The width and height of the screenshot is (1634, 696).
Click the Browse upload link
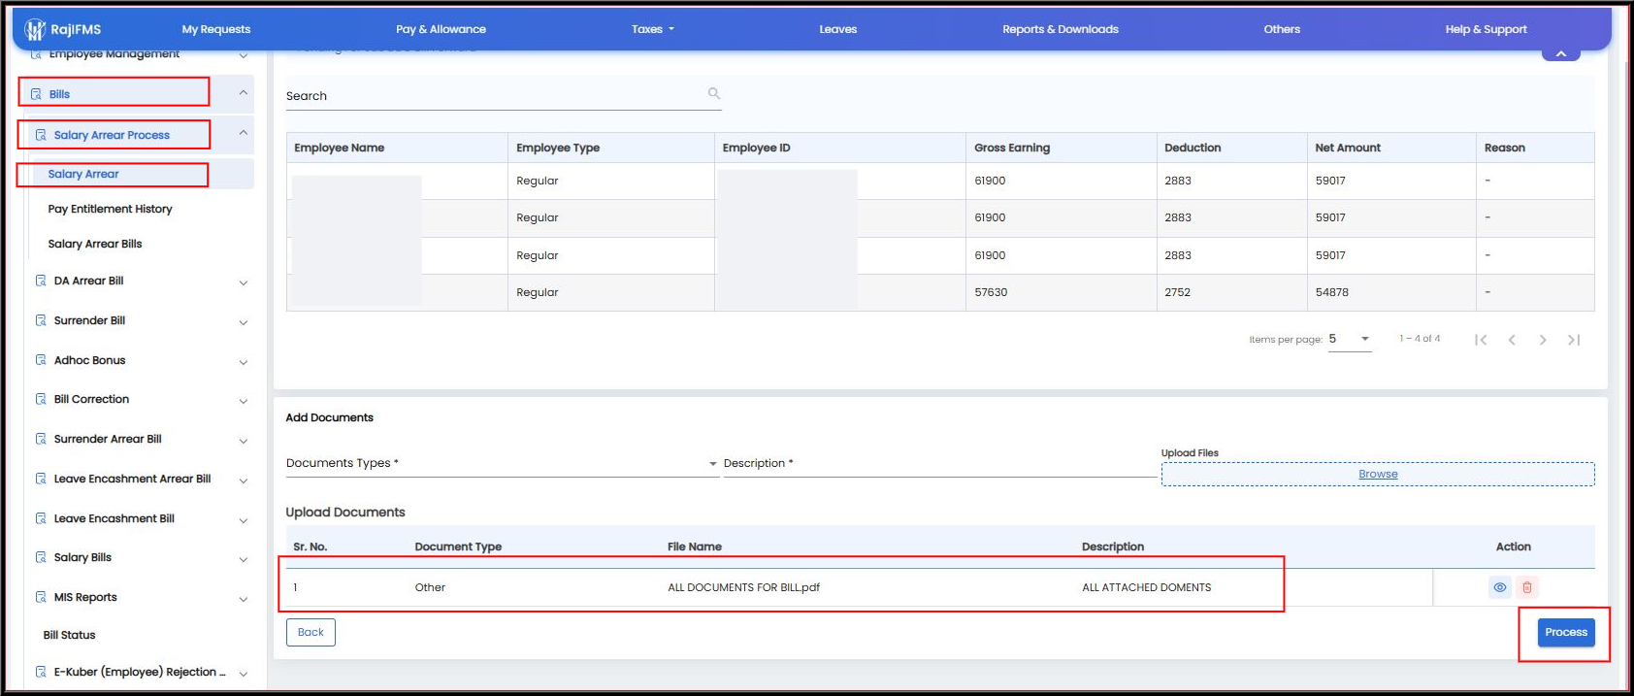click(1378, 474)
